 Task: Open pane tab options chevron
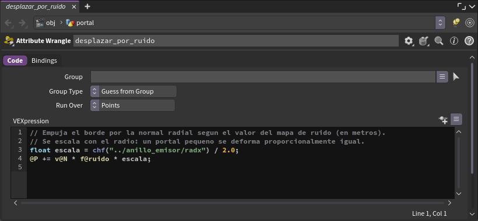pos(472,6)
